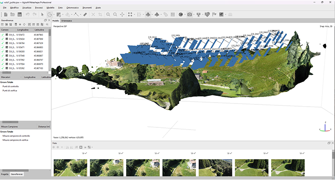Uncheck camera with longitude 9.107004

click(3, 64)
